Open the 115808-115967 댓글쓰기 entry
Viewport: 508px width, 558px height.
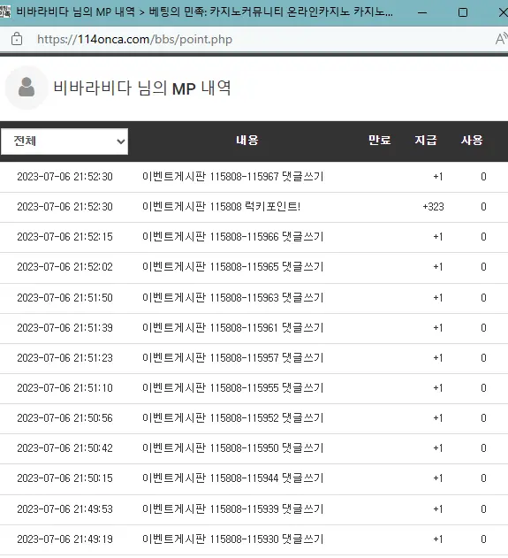233,177
